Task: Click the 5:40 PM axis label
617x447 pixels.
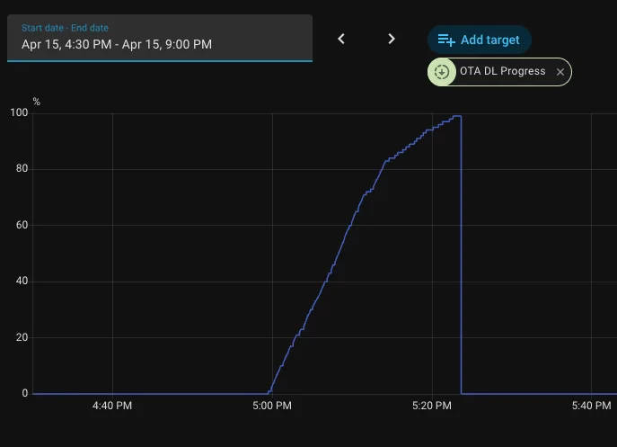Action: (x=592, y=406)
